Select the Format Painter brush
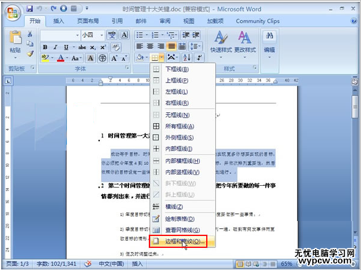This screenshot has width=361, height=270. click(x=30, y=54)
